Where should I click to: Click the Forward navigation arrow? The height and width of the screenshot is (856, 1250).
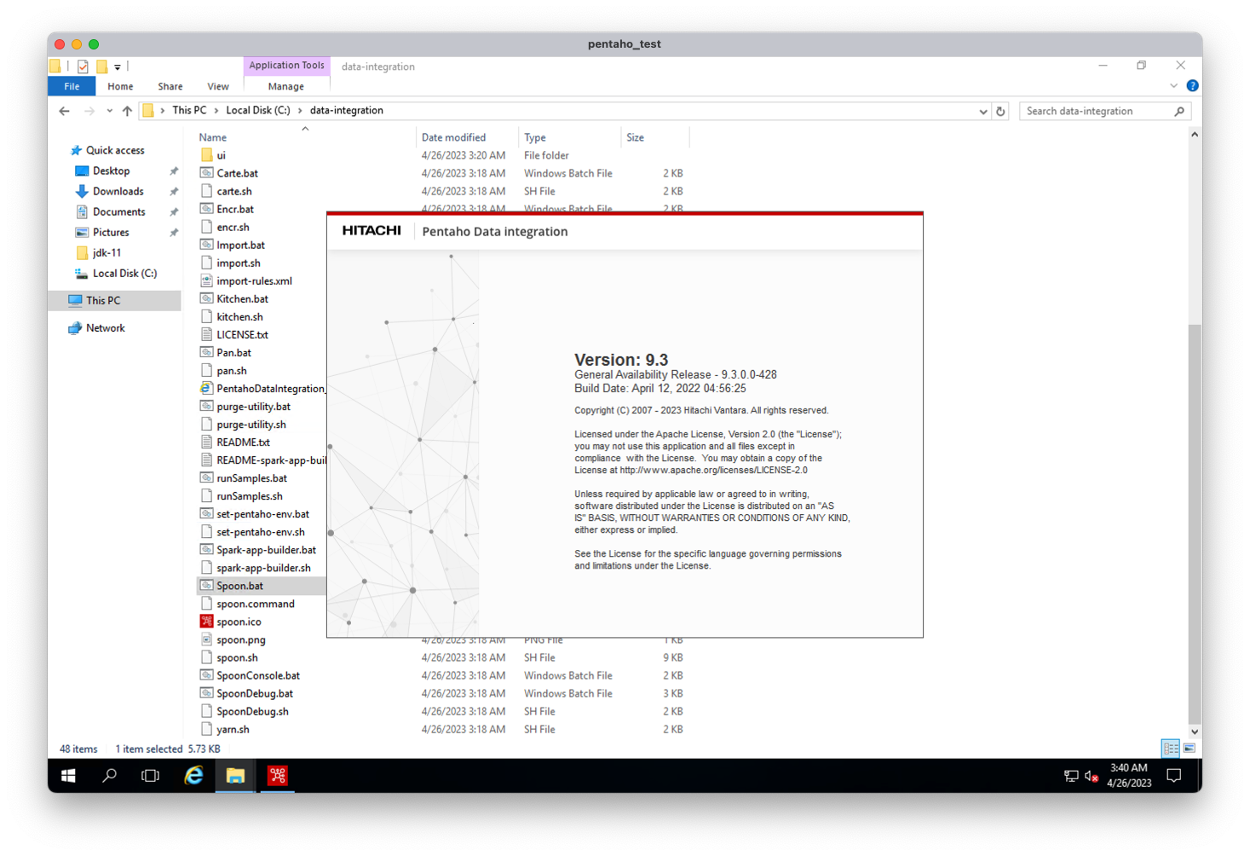[x=89, y=111]
